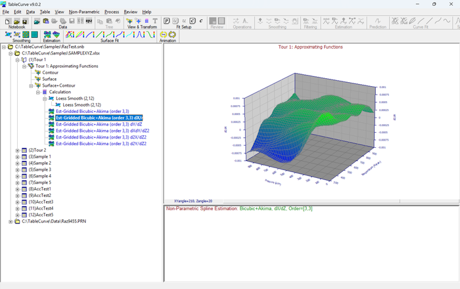The height and width of the screenshot is (289, 460).
Task: Open the Process menu
Action: [112, 12]
